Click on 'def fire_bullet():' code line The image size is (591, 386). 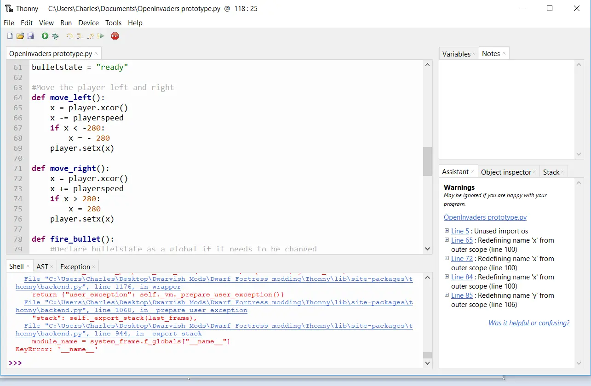click(73, 239)
